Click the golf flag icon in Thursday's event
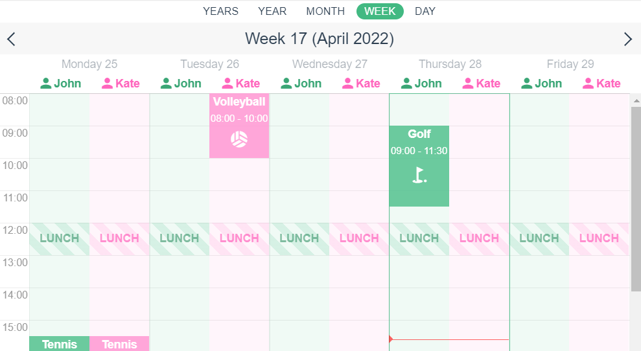The image size is (641, 351). [419, 175]
